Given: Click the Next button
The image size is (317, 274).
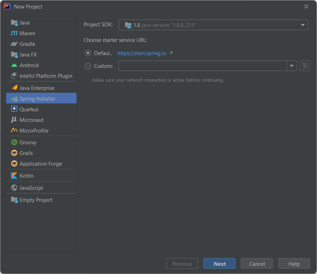Looking at the screenshot, I should tap(219, 263).
